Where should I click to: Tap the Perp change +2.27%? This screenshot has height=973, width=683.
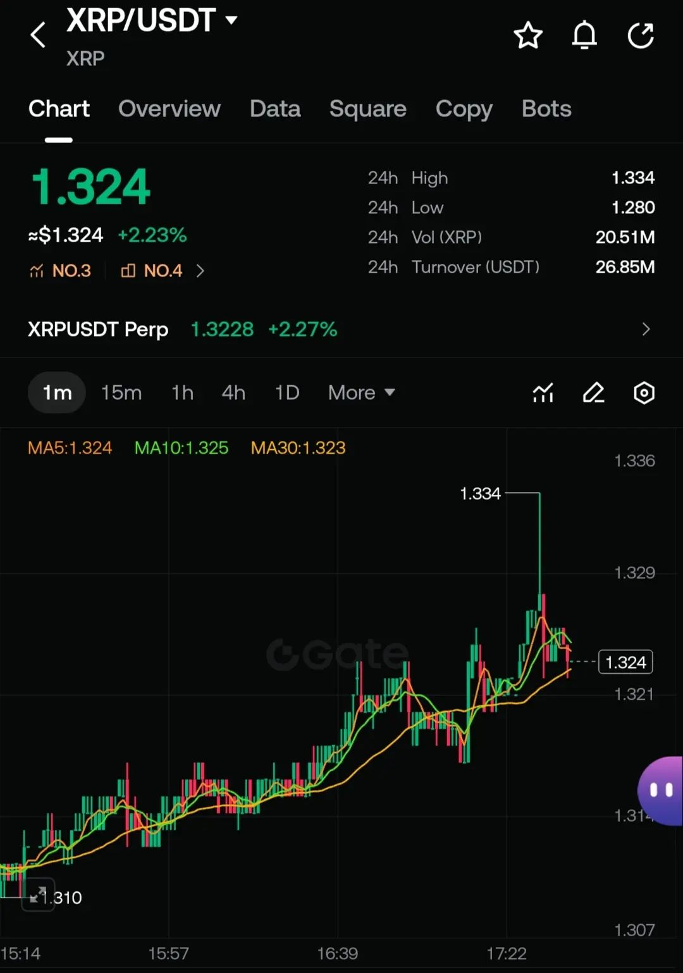point(302,329)
